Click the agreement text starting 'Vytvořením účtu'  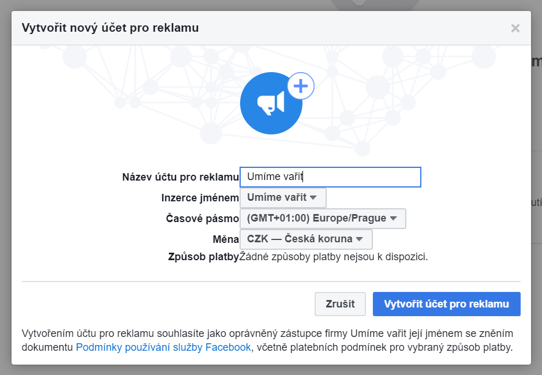coord(266,334)
